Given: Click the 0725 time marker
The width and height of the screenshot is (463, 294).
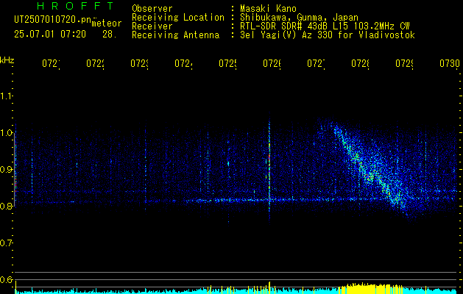Looking at the screenshot, I should (x=227, y=63).
